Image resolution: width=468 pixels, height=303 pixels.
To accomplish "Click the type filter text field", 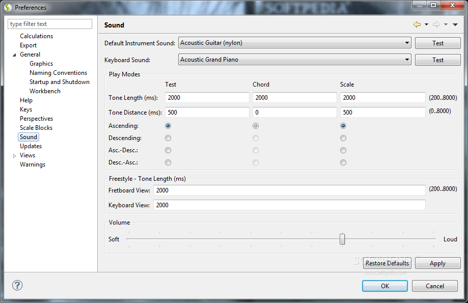I will pos(50,24).
